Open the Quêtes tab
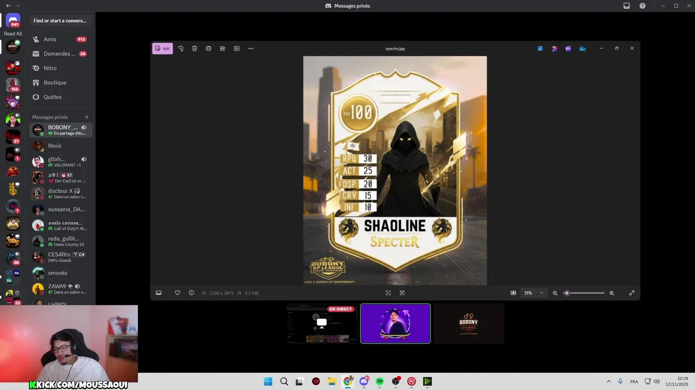The width and height of the screenshot is (695, 390). click(60, 97)
